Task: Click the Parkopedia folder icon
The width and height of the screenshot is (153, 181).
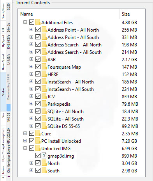Action: (x=44, y=104)
